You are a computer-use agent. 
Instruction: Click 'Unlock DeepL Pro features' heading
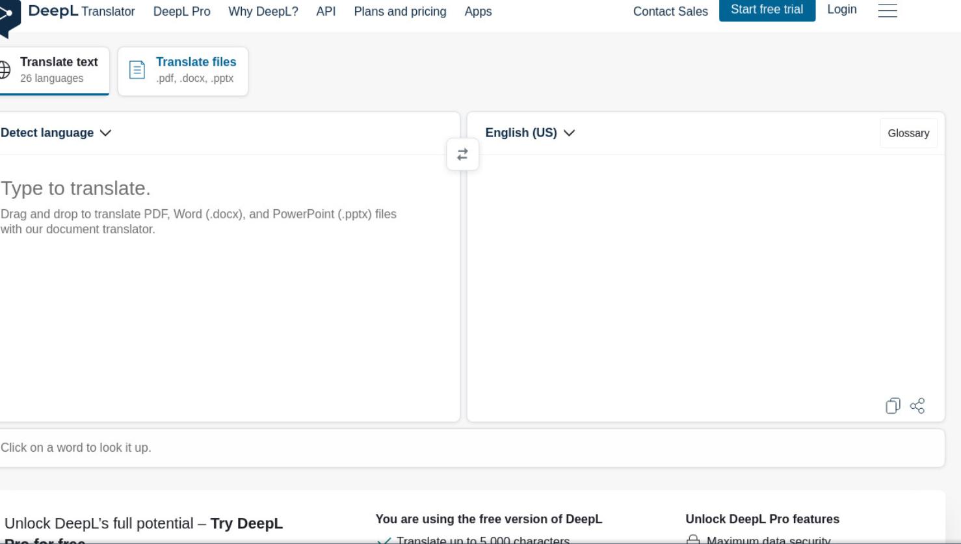click(x=762, y=519)
